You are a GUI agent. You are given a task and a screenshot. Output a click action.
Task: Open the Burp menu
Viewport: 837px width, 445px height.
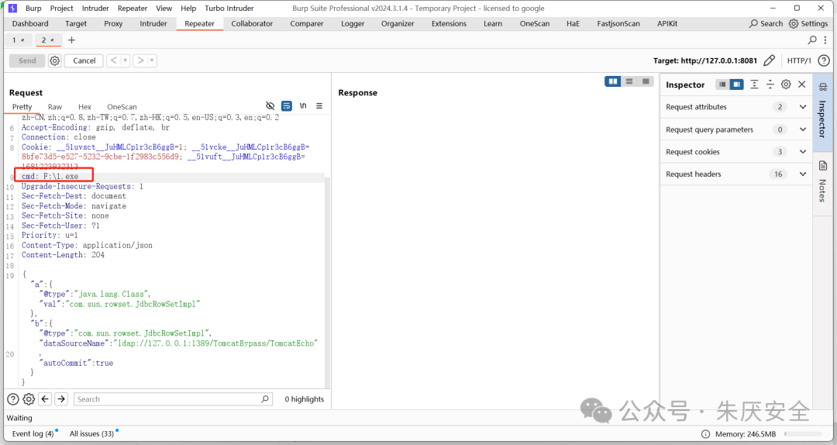tap(33, 8)
